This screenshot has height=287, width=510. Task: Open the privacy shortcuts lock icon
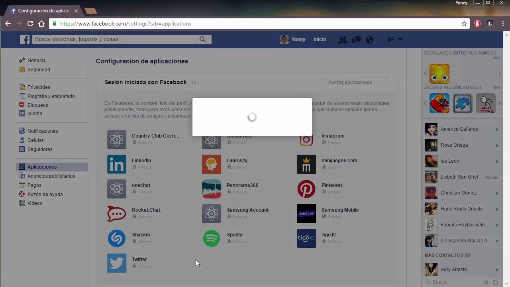(x=391, y=39)
